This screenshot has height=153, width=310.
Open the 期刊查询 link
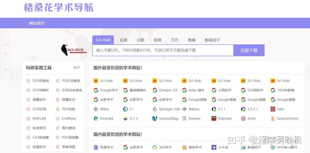pyautogui.click(x=69, y=128)
